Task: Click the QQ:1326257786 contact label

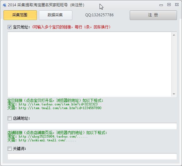Action: 99,15
